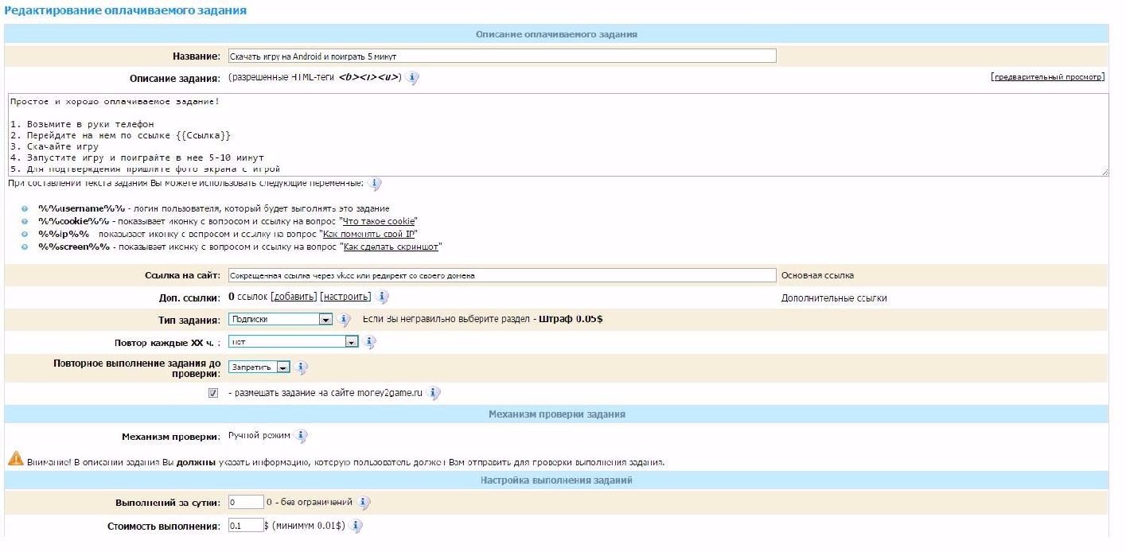Click добавить link for additional links
Image resolution: width=1126 pixels, height=552 pixels.
(294, 297)
